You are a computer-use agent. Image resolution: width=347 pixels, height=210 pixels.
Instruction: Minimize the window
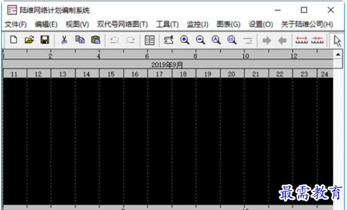tap(278, 10)
